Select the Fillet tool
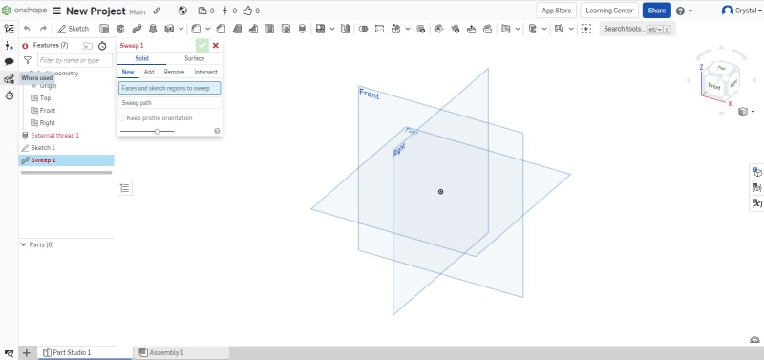Viewport: 764px width, 360px height. (x=196, y=29)
